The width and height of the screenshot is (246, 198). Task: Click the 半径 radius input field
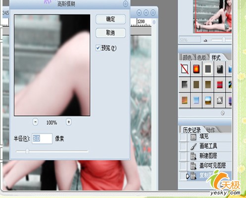42,139
